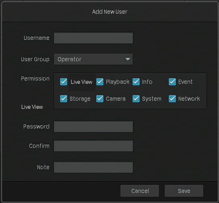Click the Network permission label
The height and width of the screenshot is (203, 219).
189,99
